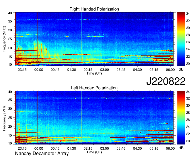Click the 01:30 tick on left-handed time axis
193x157 pixels.
(x=72, y=148)
